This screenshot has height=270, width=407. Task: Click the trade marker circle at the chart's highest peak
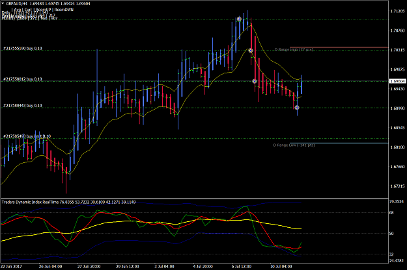239,19
